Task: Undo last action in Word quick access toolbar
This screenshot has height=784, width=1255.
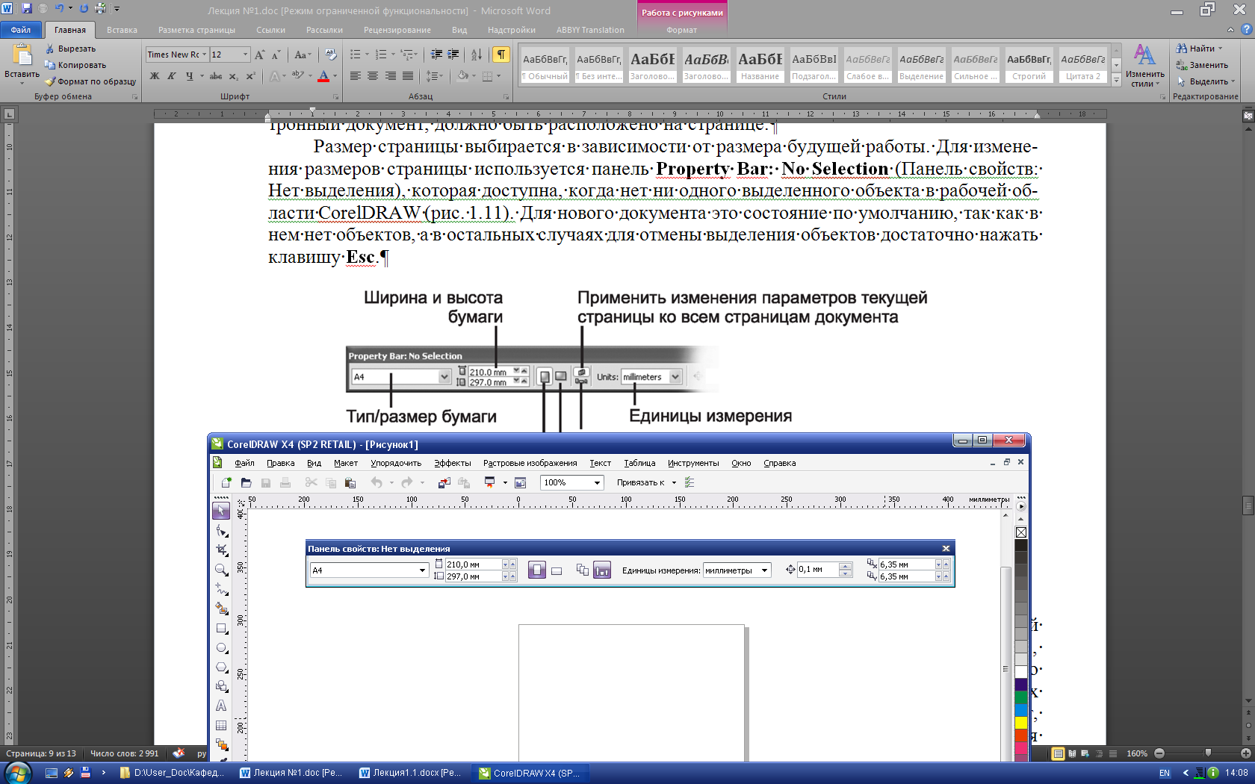Action: point(59,9)
